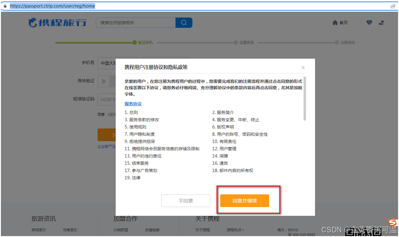This screenshot has width=399, height=237.
Task: Click the 注册成功 step indicator
Action: click(345, 43)
